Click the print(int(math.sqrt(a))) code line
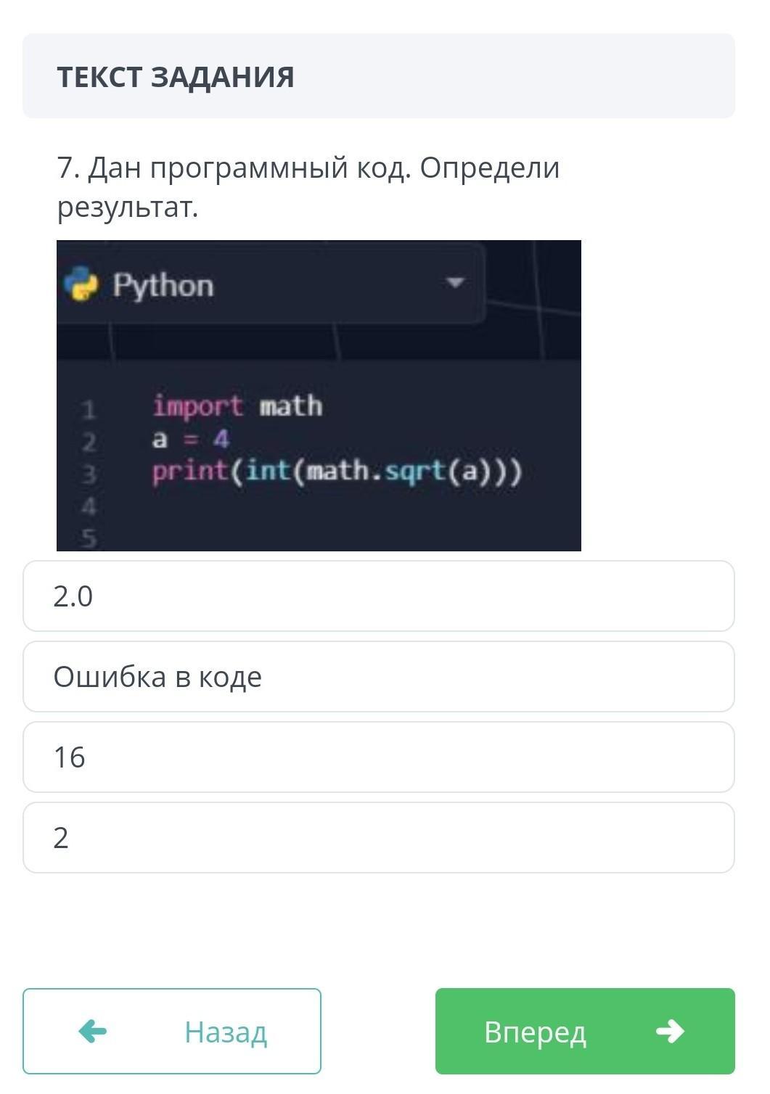 pyautogui.click(x=337, y=472)
